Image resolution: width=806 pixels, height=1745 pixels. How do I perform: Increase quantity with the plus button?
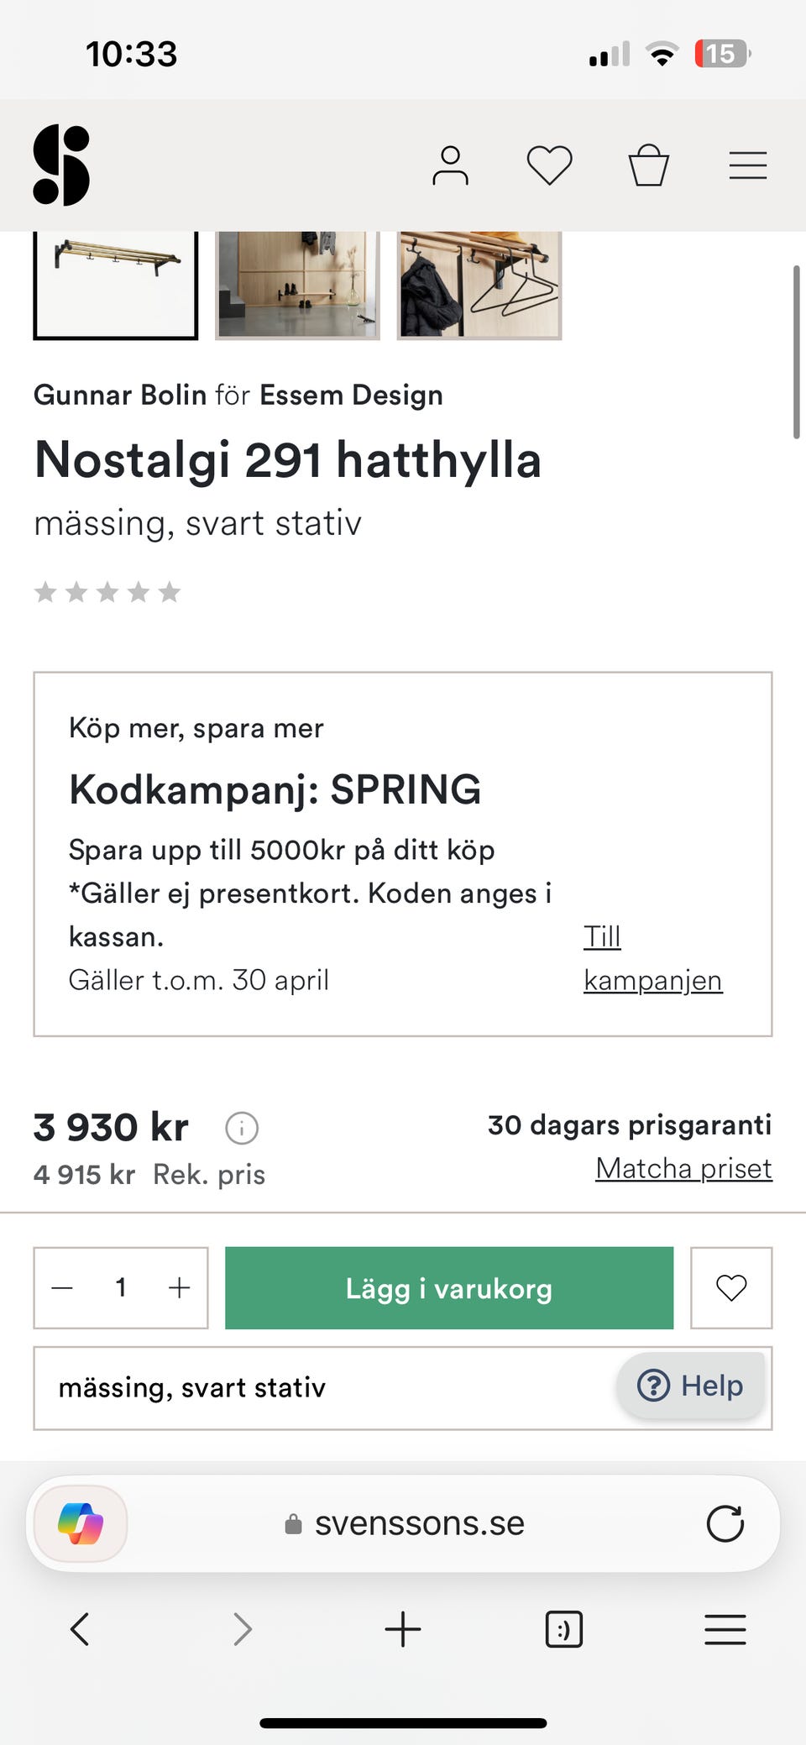(179, 1288)
